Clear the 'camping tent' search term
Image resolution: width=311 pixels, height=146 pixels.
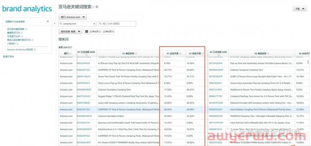[x=94, y=24]
